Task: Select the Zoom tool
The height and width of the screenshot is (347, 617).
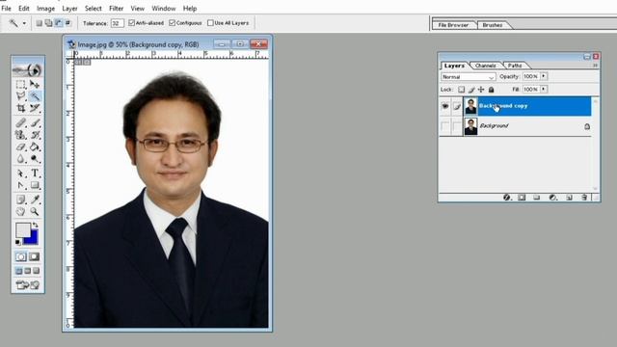Action: click(x=35, y=212)
